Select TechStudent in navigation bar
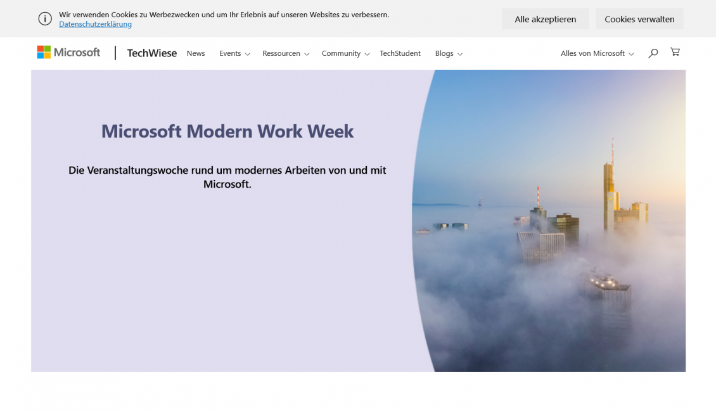 tap(400, 53)
